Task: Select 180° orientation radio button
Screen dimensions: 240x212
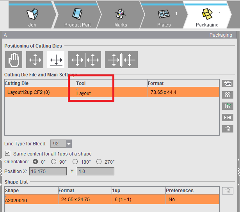Action: tap(76, 162)
